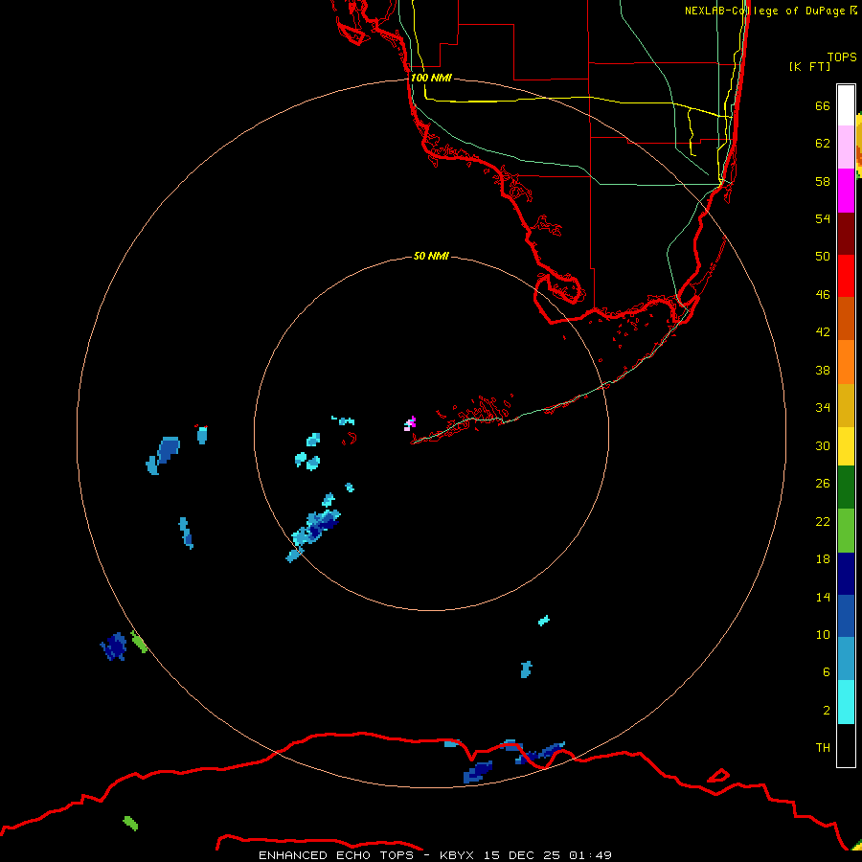
Task: Click the [K FT] units label
Action: coord(809,66)
